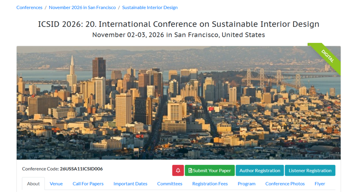View the Important Dates tab
The height and width of the screenshot is (192, 357).
coord(130,184)
